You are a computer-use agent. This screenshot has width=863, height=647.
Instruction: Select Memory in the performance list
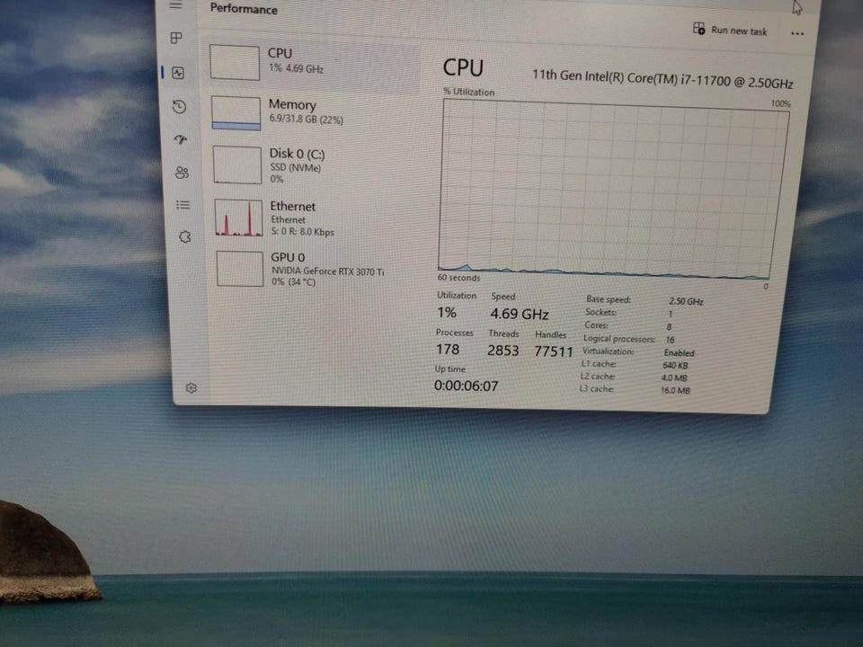pos(313,112)
